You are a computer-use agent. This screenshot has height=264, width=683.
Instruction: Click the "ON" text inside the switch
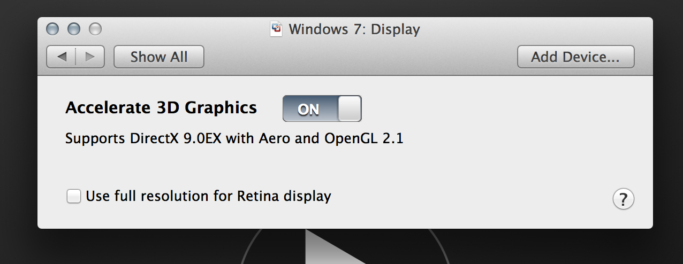308,110
